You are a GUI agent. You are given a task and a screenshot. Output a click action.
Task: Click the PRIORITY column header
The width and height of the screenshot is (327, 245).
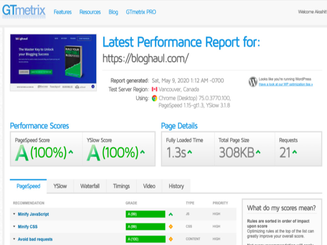tap(220, 203)
